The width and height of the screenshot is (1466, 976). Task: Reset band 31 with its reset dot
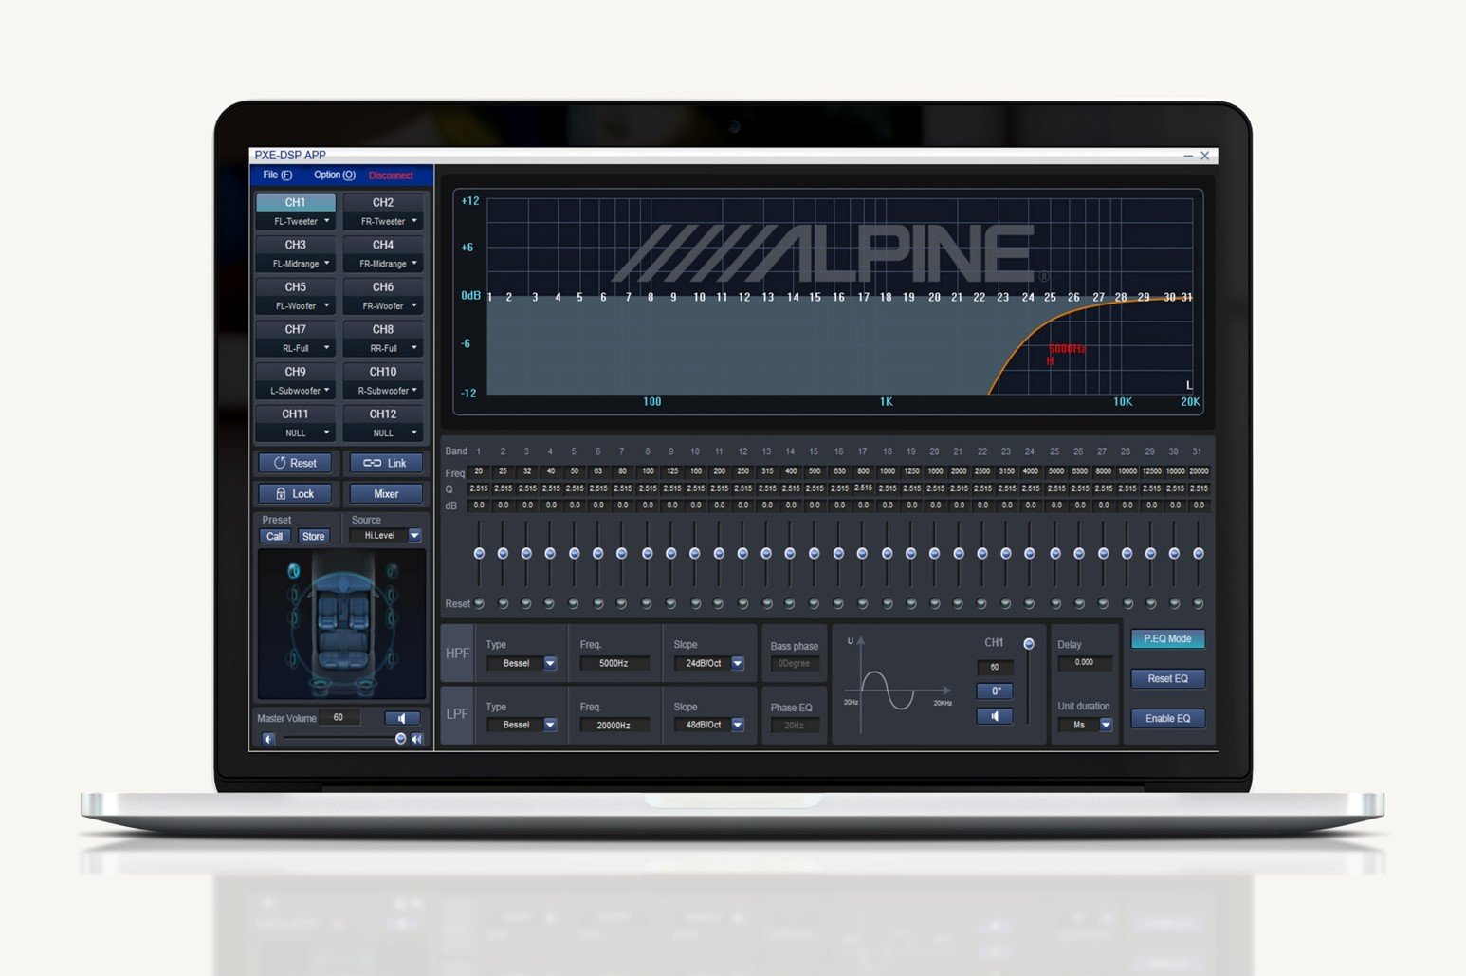coord(1199,603)
